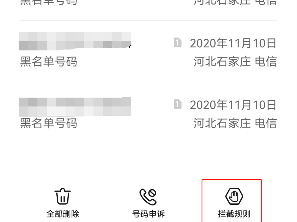Tap the SIM 1 icon in the last record
This screenshot has width=297, height=222.
coord(177,104)
